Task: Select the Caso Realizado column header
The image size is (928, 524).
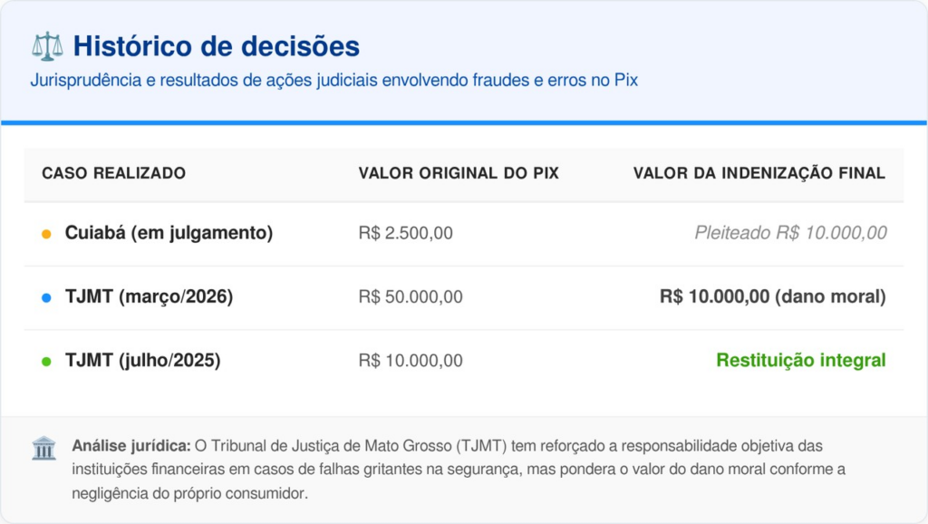Action: [113, 173]
